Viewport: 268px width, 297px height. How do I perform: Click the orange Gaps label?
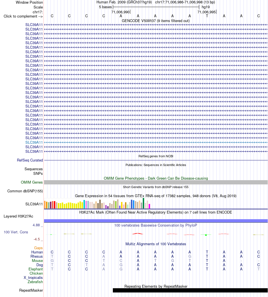(38, 248)
